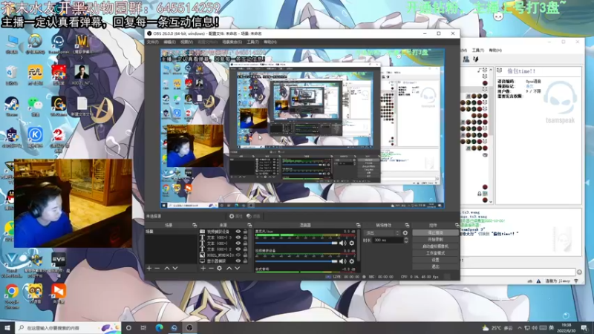Pop out the 来源 sources dock panel
This screenshot has height=334, width=594.
click(249, 226)
